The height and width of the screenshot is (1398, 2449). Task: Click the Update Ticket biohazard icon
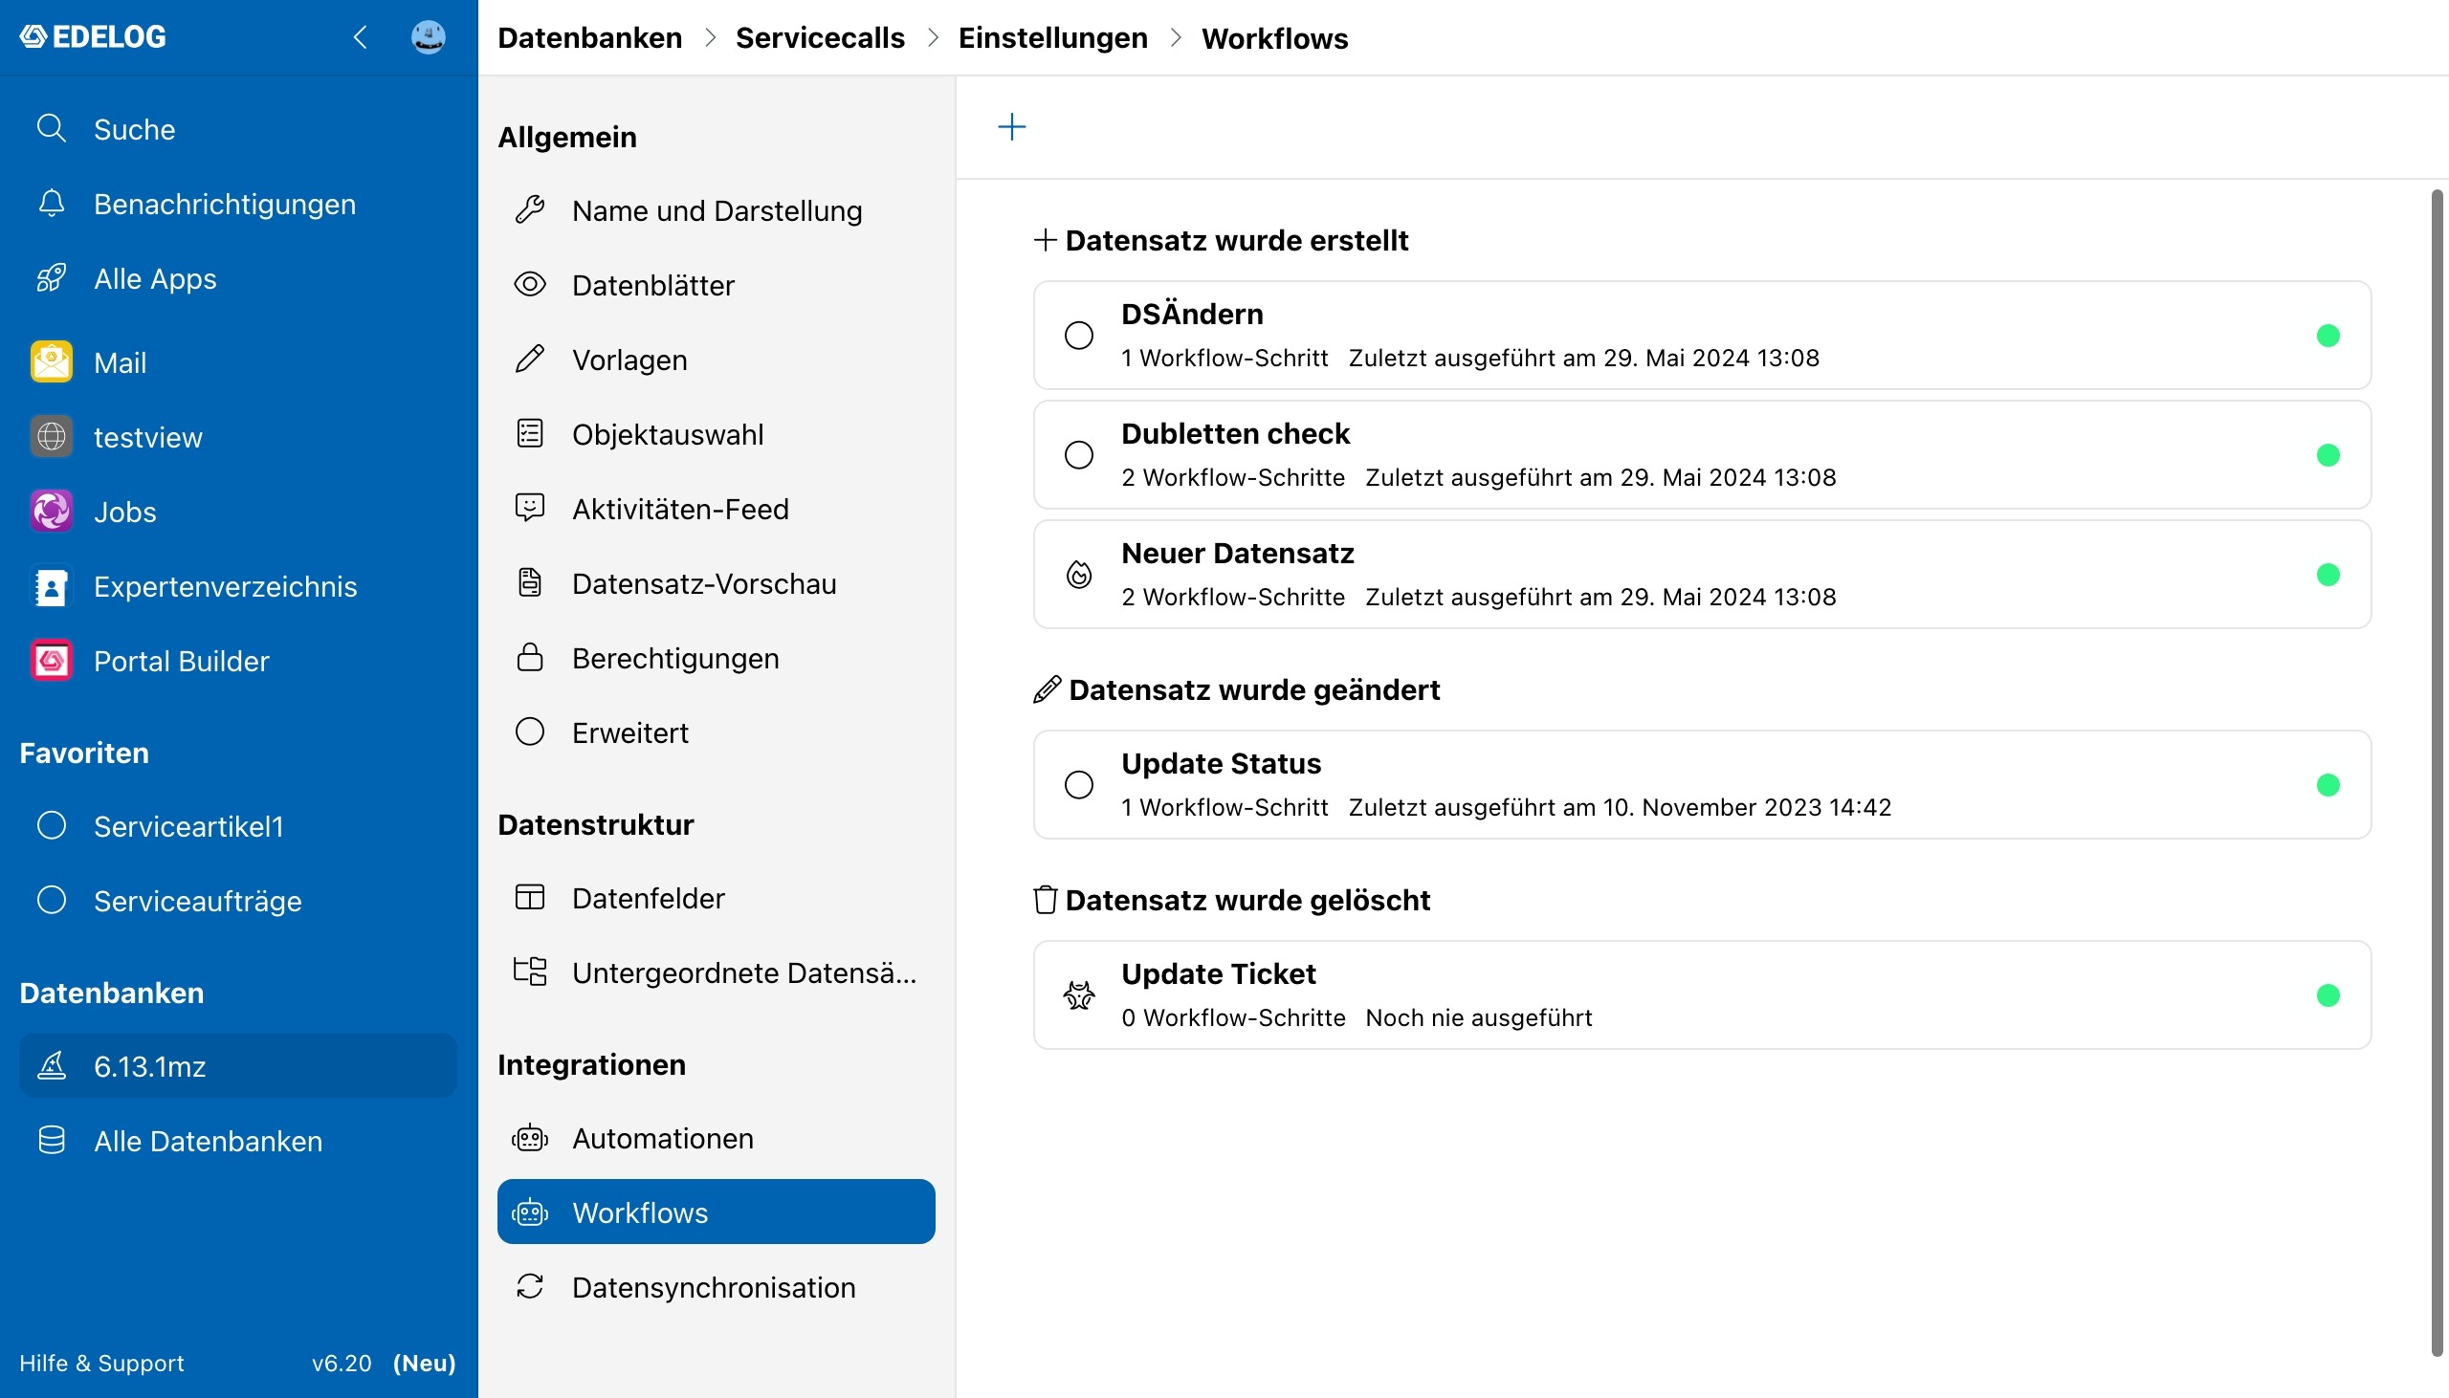tap(1078, 994)
